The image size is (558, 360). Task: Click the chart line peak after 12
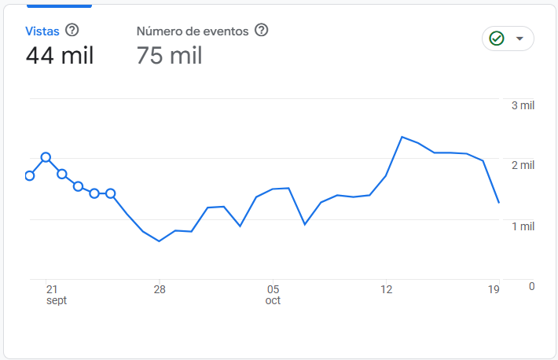click(402, 137)
